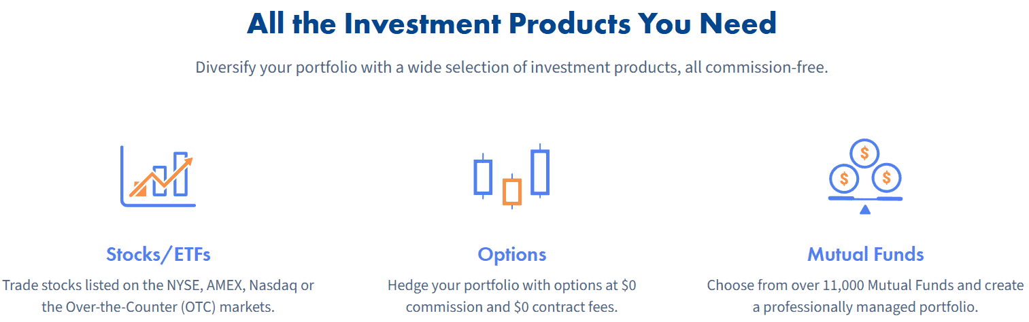Select the tall right blue candlestick
The height and width of the screenshot is (322, 1029).
pos(540,171)
